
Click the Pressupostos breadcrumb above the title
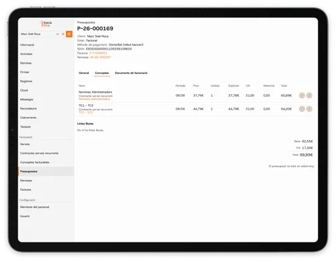[86, 22]
